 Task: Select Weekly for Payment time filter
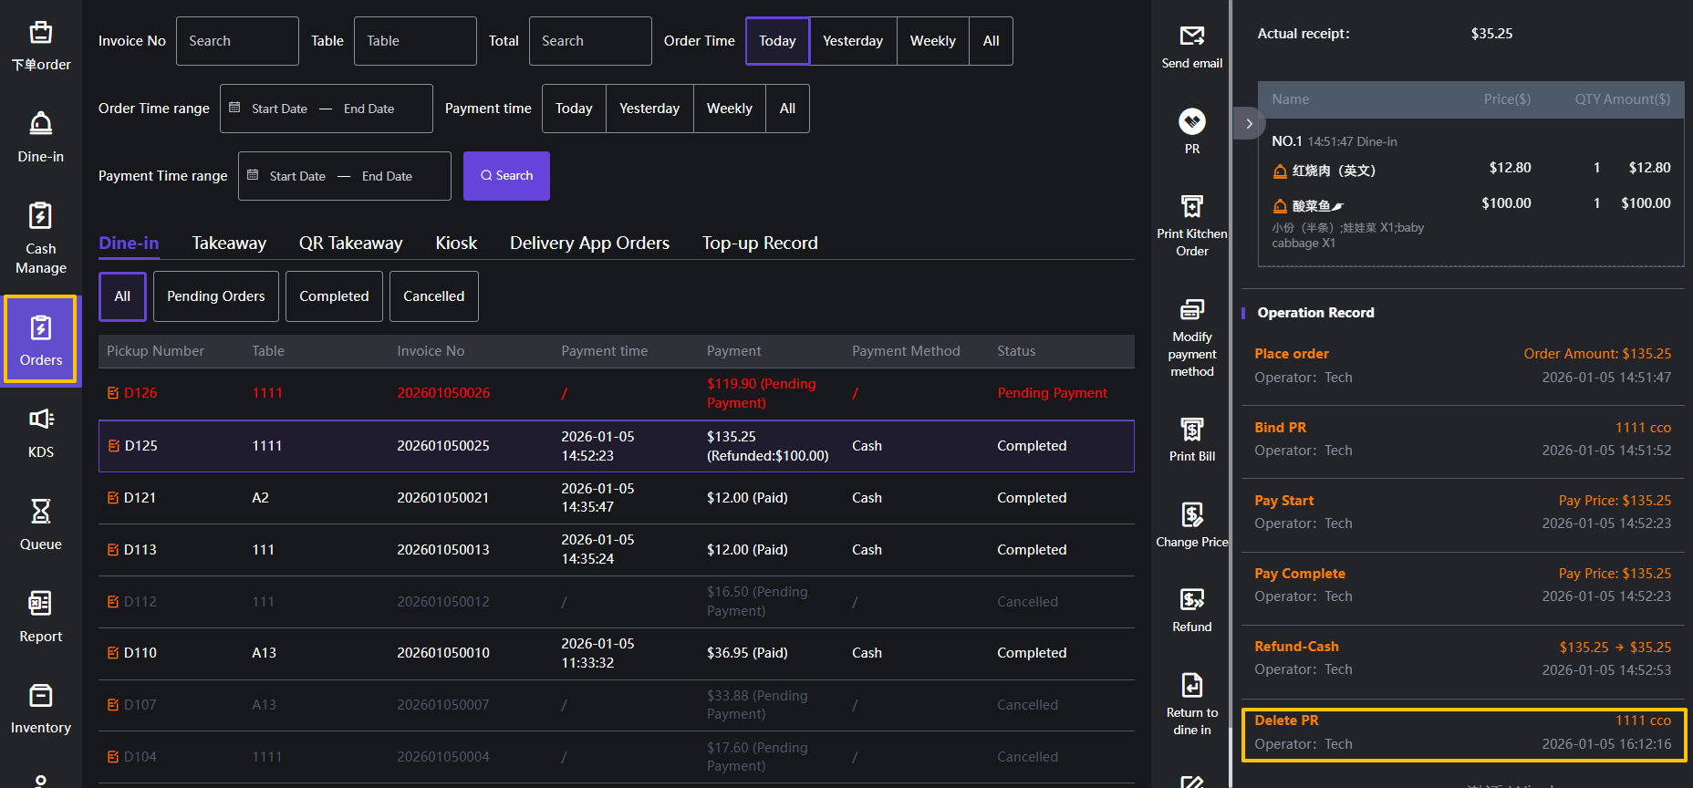(729, 109)
